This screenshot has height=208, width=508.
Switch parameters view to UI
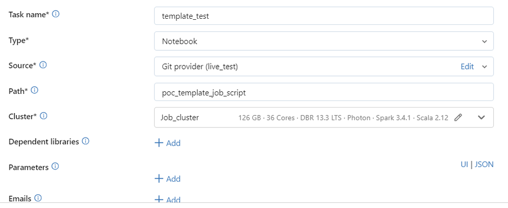tap(464, 164)
